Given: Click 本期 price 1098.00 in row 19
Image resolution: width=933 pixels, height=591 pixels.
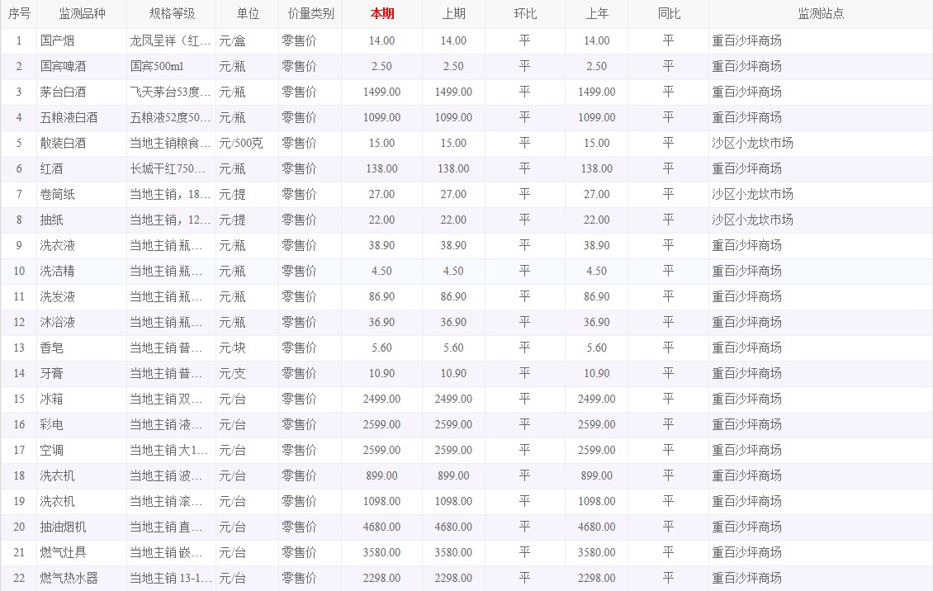Looking at the screenshot, I should 382,501.
